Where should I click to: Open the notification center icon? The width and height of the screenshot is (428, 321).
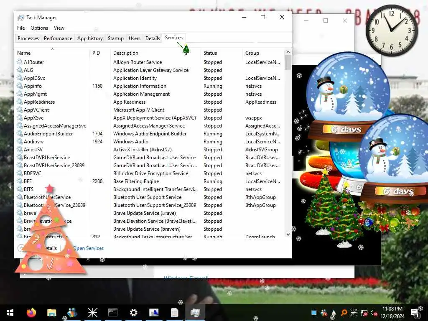click(x=415, y=313)
